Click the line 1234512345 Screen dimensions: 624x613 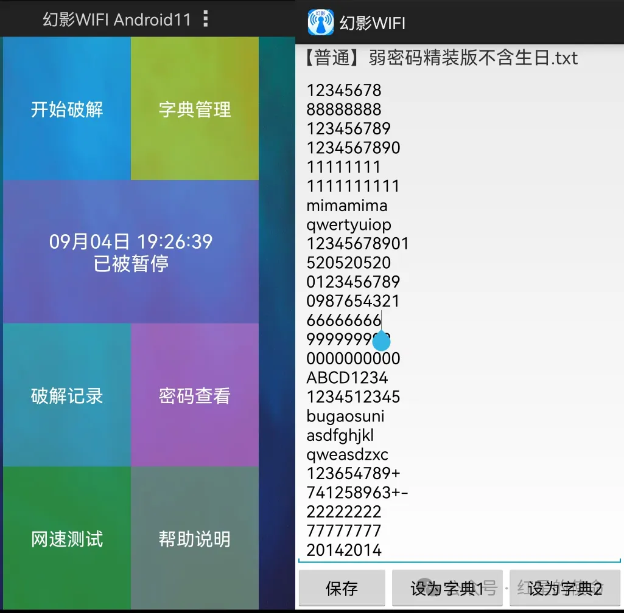tap(353, 397)
